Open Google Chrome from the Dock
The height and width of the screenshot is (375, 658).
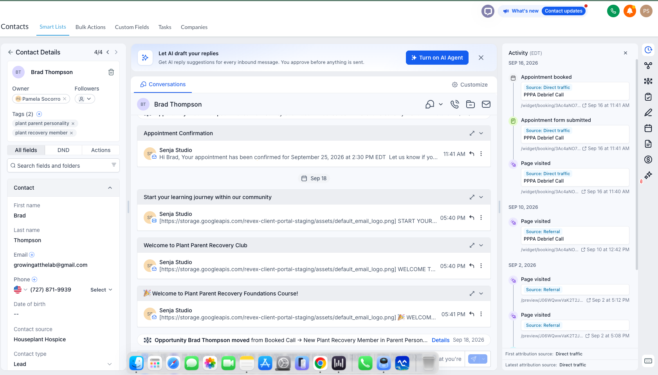(x=320, y=364)
